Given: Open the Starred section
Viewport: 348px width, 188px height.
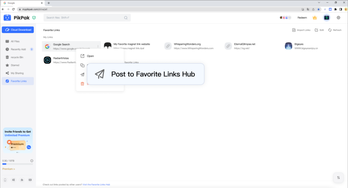Looking at the screenshot, I should coord(15,65).
